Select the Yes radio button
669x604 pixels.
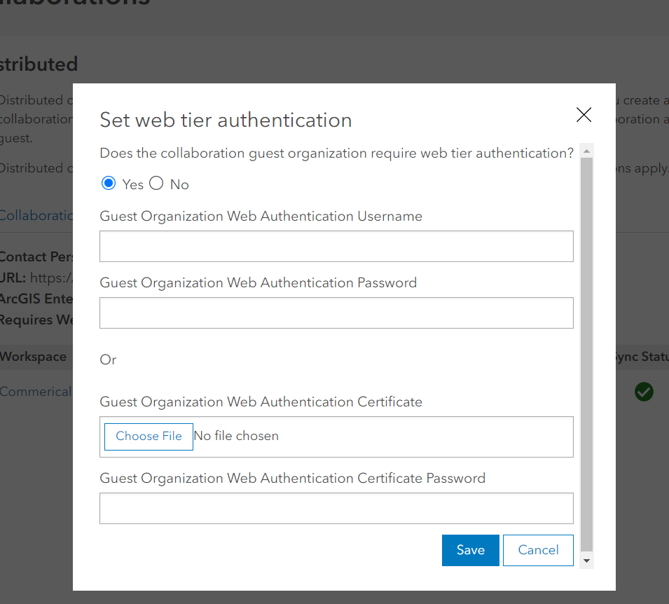coord(109,184)
